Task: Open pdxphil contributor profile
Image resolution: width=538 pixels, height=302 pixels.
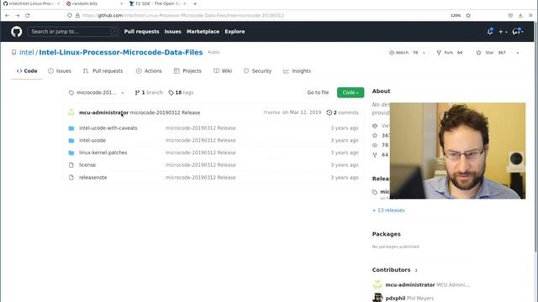Action: click(x=395, y=299)
